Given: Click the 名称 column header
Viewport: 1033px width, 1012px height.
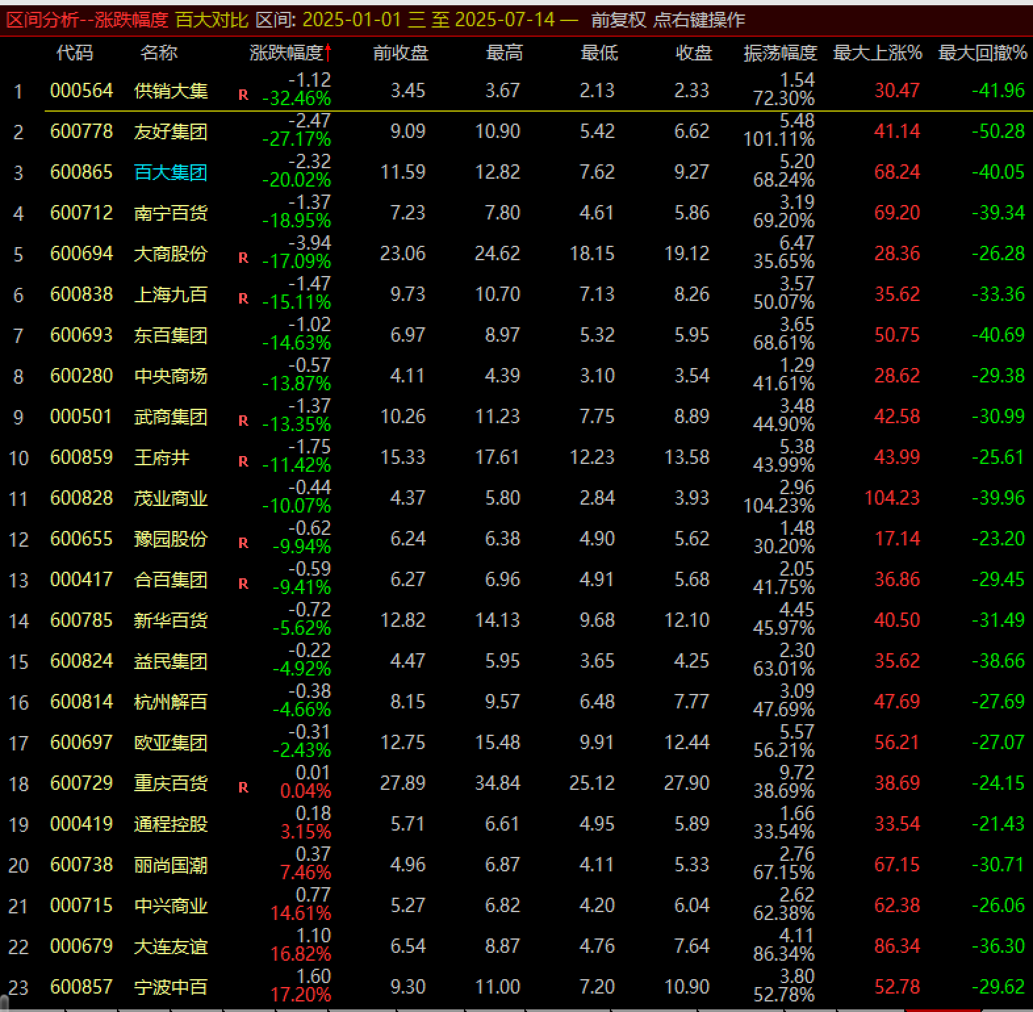Looking at the screenshot, I should point(158,53).
